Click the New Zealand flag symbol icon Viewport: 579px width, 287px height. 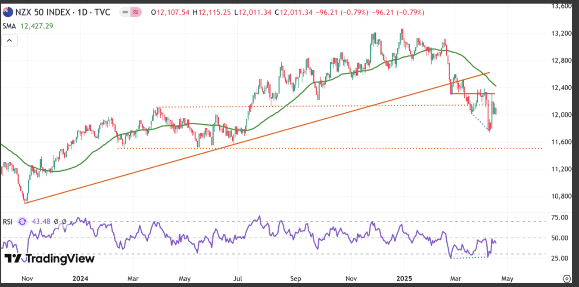pyautogui.click(x=7, y=12)
